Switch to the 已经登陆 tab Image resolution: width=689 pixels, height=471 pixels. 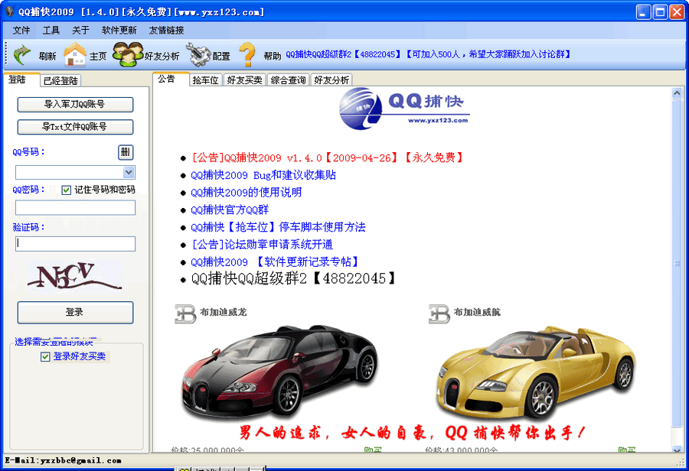click(x=60, y=81)
